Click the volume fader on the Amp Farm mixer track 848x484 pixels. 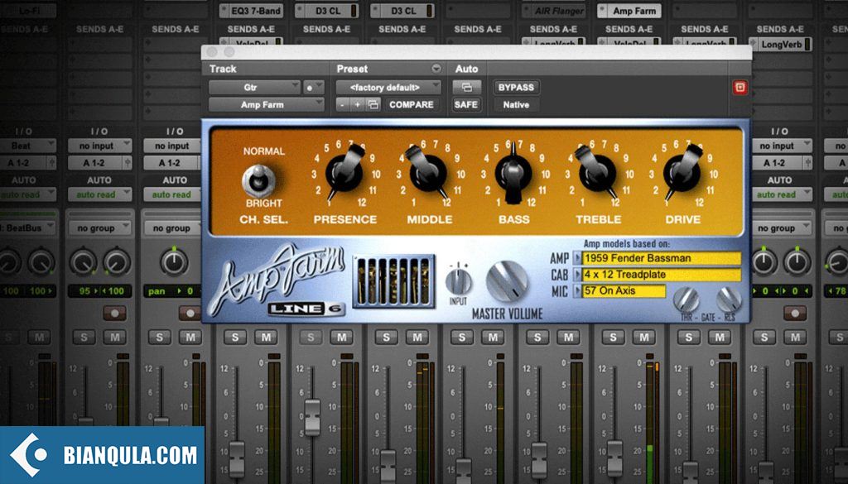click(x=614, y=458)
